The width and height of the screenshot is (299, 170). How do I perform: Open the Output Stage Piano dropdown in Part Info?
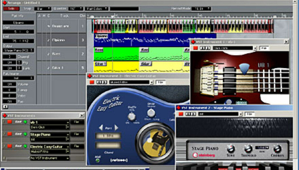(18, 50)
